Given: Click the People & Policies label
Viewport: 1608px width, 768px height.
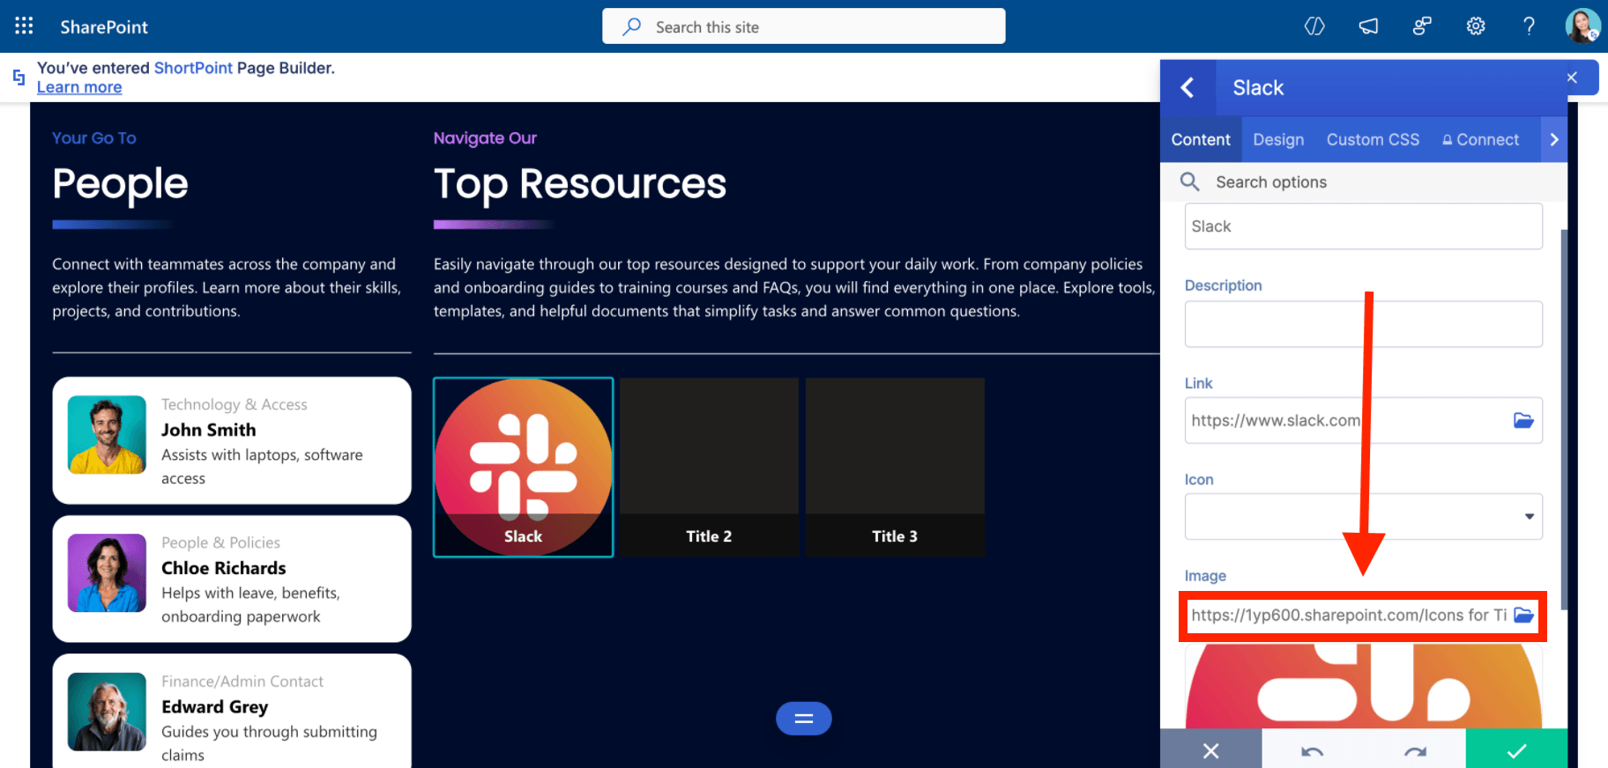Looking at the screenshot, I should 220,543.
